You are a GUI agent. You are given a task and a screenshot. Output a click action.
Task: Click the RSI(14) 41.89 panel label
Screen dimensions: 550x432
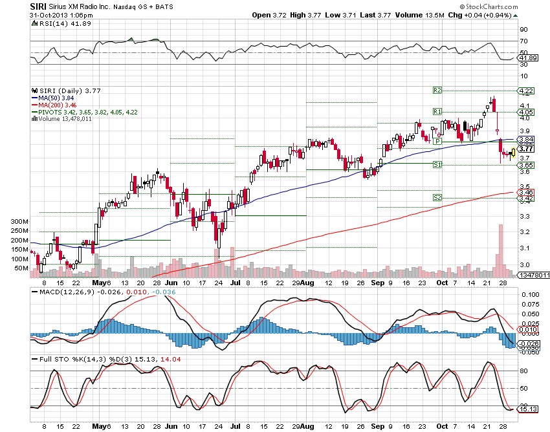(x=65, y=23)
